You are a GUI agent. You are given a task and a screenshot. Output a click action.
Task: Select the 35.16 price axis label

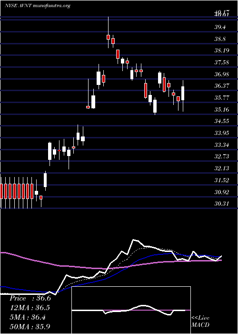point(222,110)
